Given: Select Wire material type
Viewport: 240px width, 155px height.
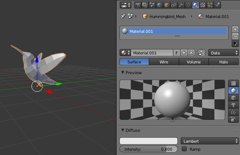Looking at the screenshot, I should (164, 62).
